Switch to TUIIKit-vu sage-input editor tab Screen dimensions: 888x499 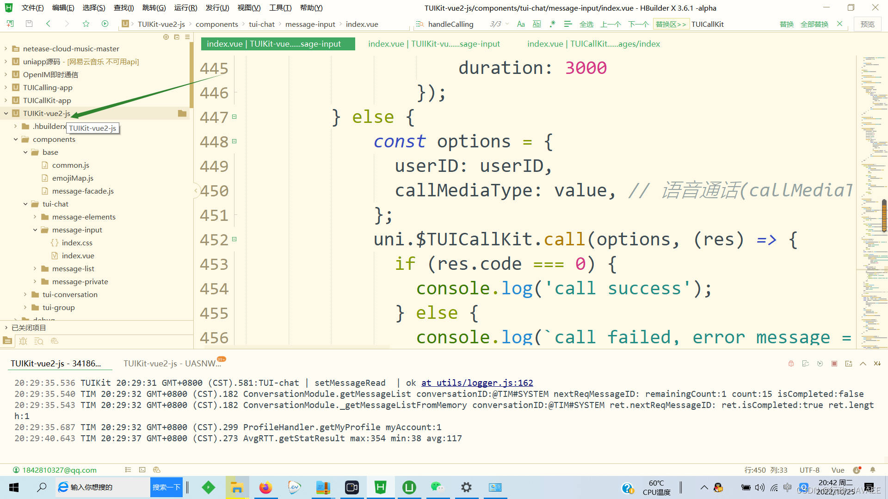point(434,44)
